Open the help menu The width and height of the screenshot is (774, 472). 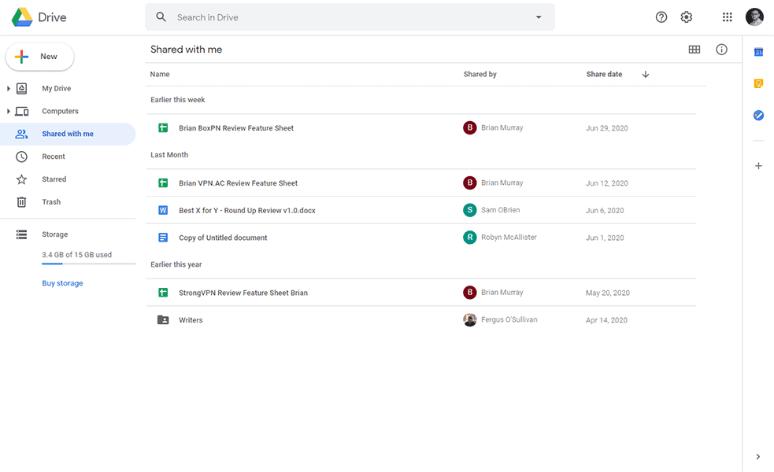[x=661, y=17]
